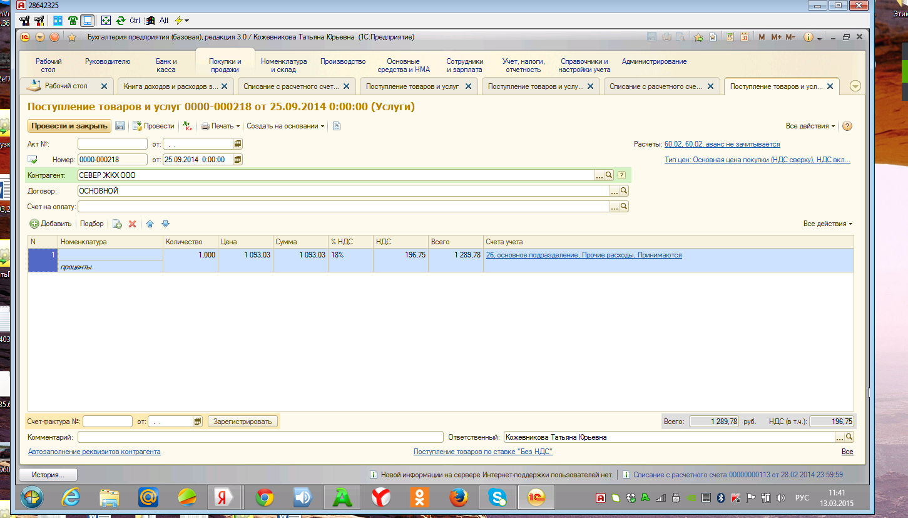This screenshot has width=908, height=518.
Task: Click the save document floppy disk icon
Action: coord(120,126)
